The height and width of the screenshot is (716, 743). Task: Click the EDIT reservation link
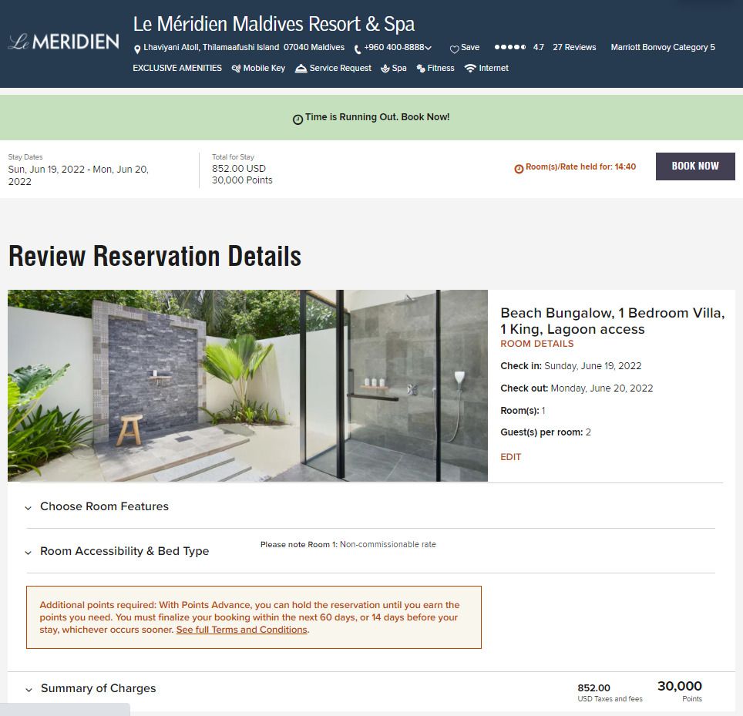coord(510,457)
